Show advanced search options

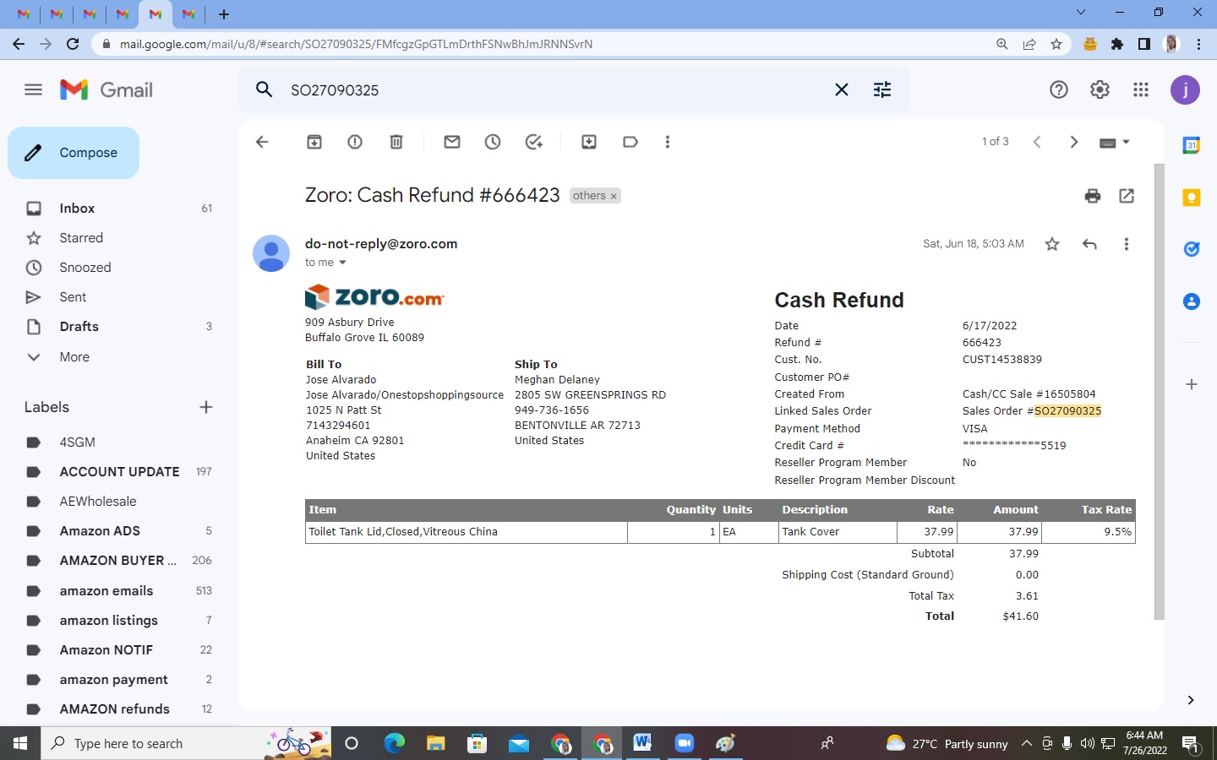(x=882, y=90)
